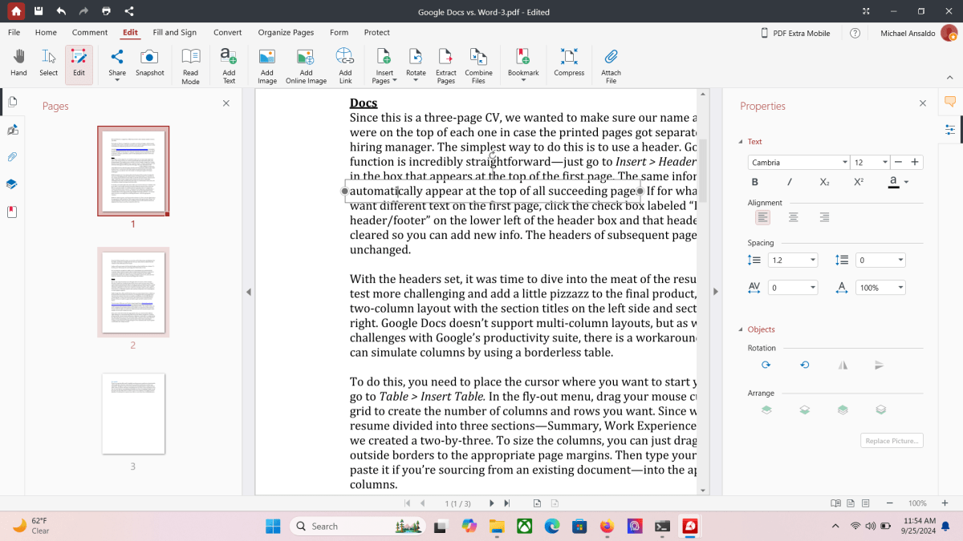Go to the next page arrow
This screenshot has width=963, height=541.
tap(492, 503)
